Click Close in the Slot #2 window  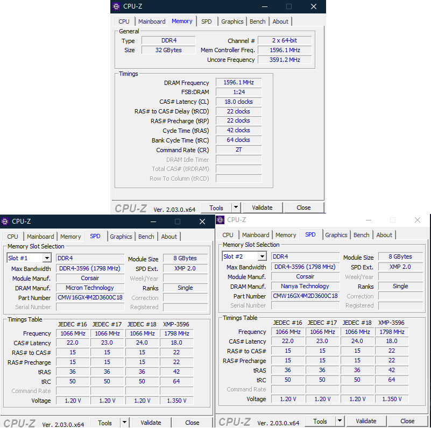click(408, 421)
